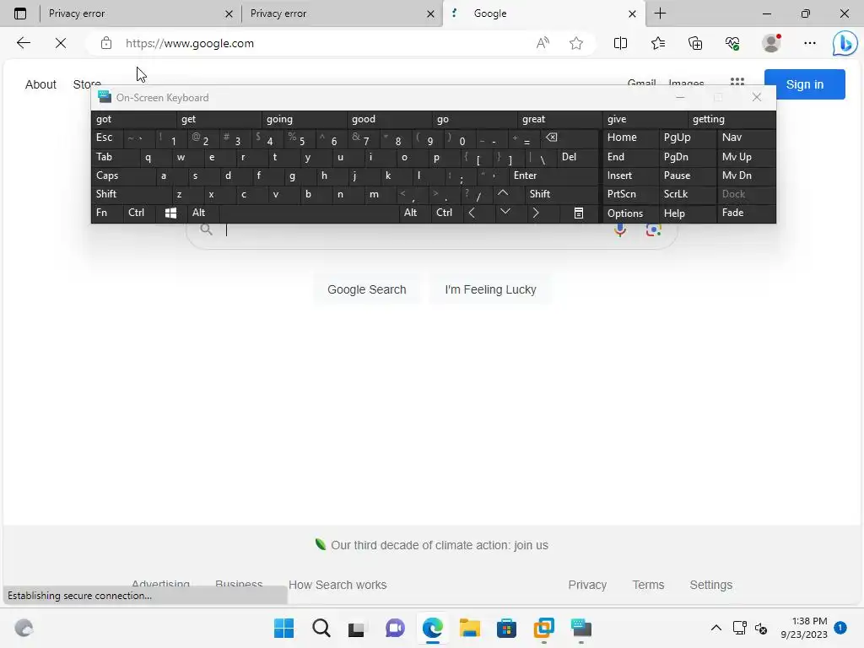Open How Search works link

pos(337,585)
